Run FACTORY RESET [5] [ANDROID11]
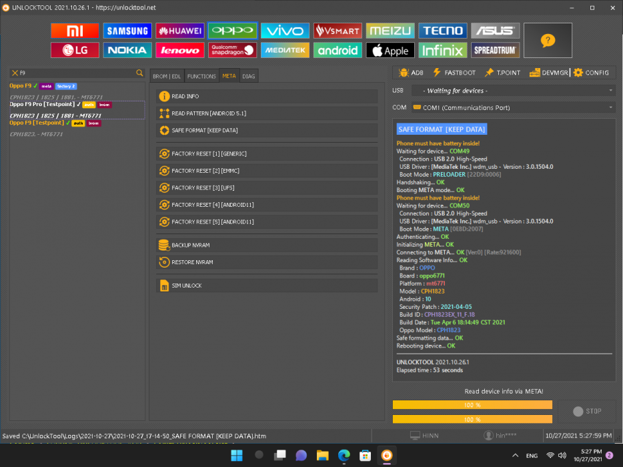 (x=267, y=221)
